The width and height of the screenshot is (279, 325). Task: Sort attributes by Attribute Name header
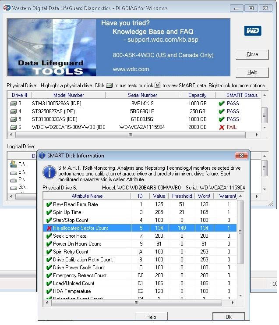(x=87, y=196)
